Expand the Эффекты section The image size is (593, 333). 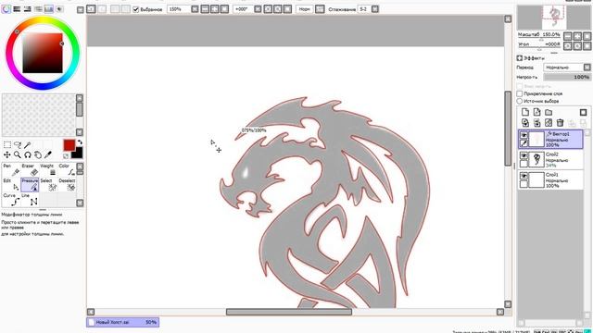click(520, 58)
